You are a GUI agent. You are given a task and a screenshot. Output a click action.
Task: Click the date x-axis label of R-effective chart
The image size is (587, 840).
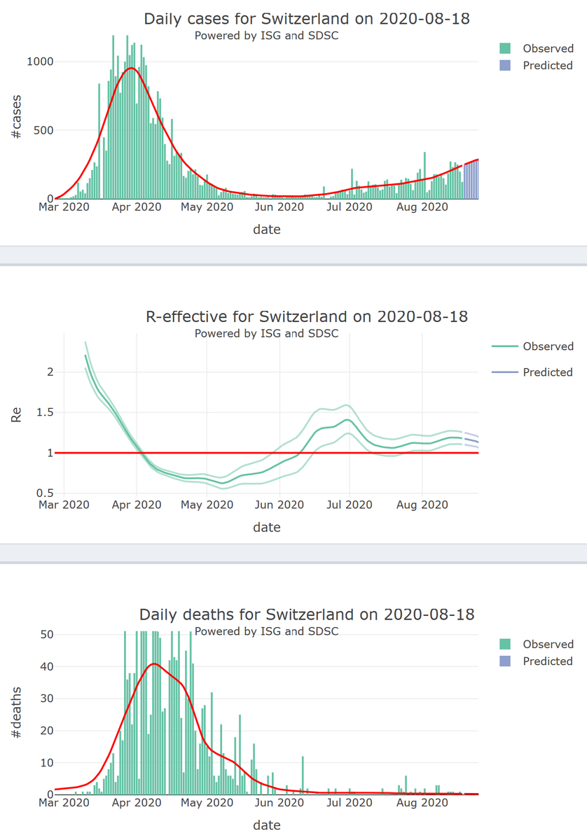pyautogui.click(x=267, y=527)
